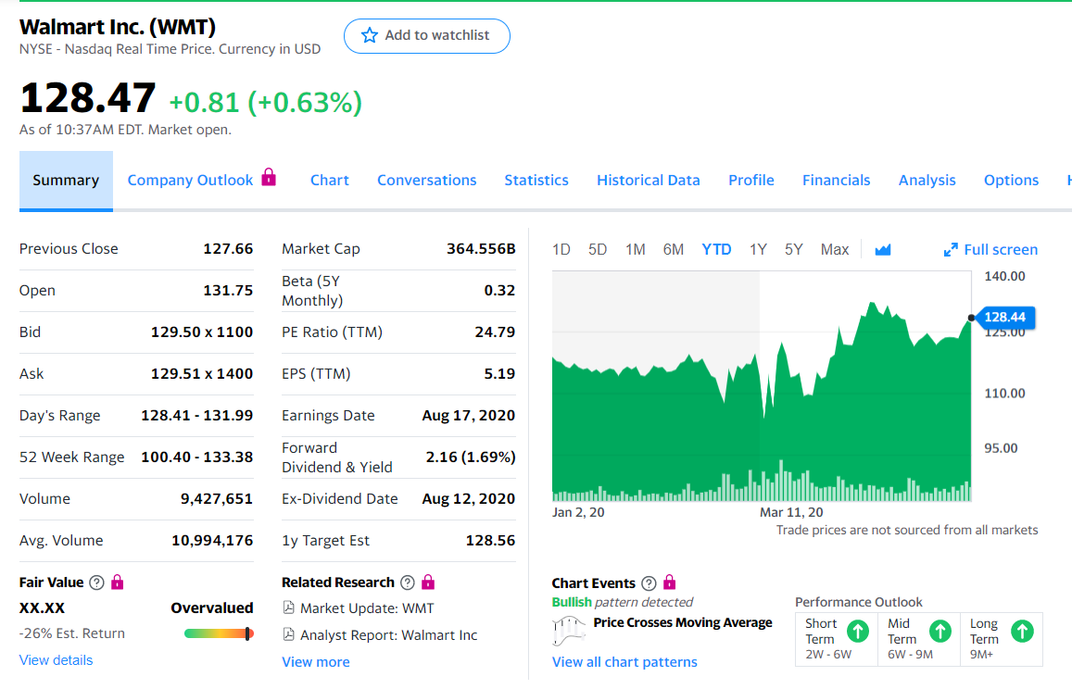Viewport: 1072px width, 689px height.
Task: Click the lock icon next to Fair Value
Action: (117, 583)
